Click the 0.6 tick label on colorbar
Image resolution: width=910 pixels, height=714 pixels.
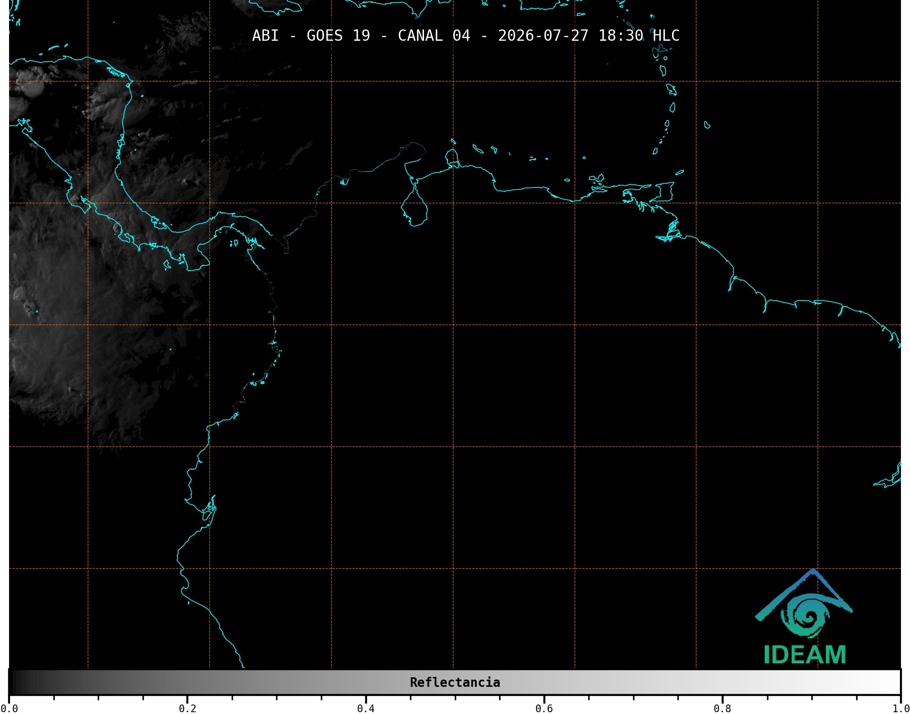544,708
